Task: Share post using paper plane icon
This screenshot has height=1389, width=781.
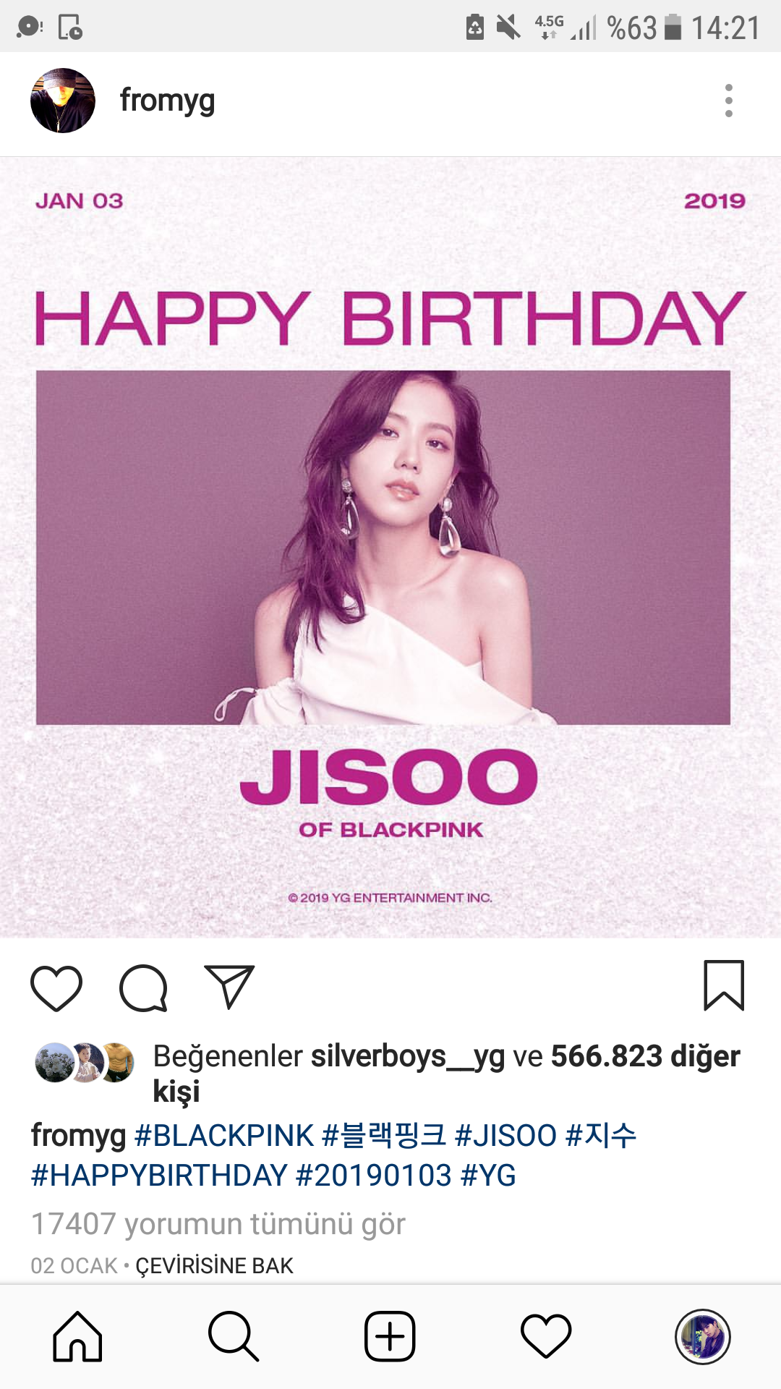Action: 229,986
